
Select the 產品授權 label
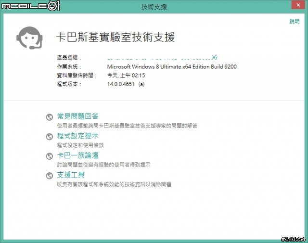pyautogui.click(x=69, y=58)
